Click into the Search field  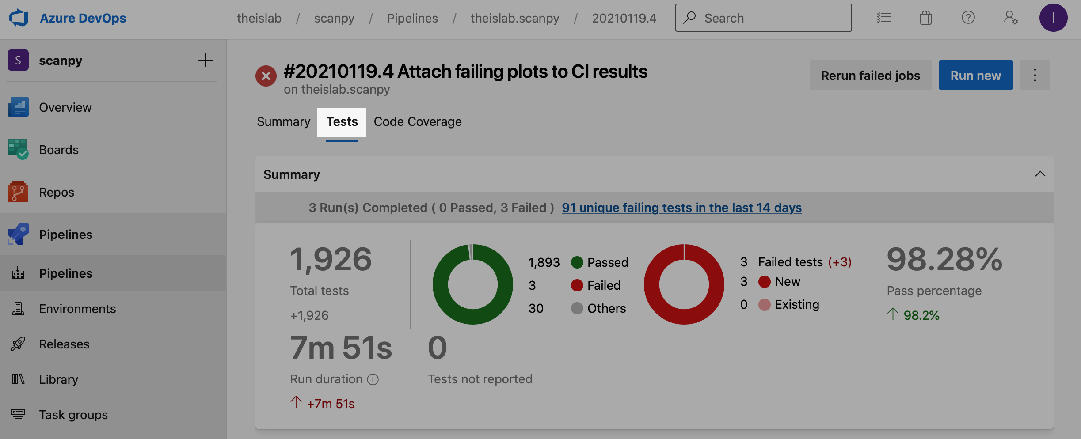(x=769, y=18)
